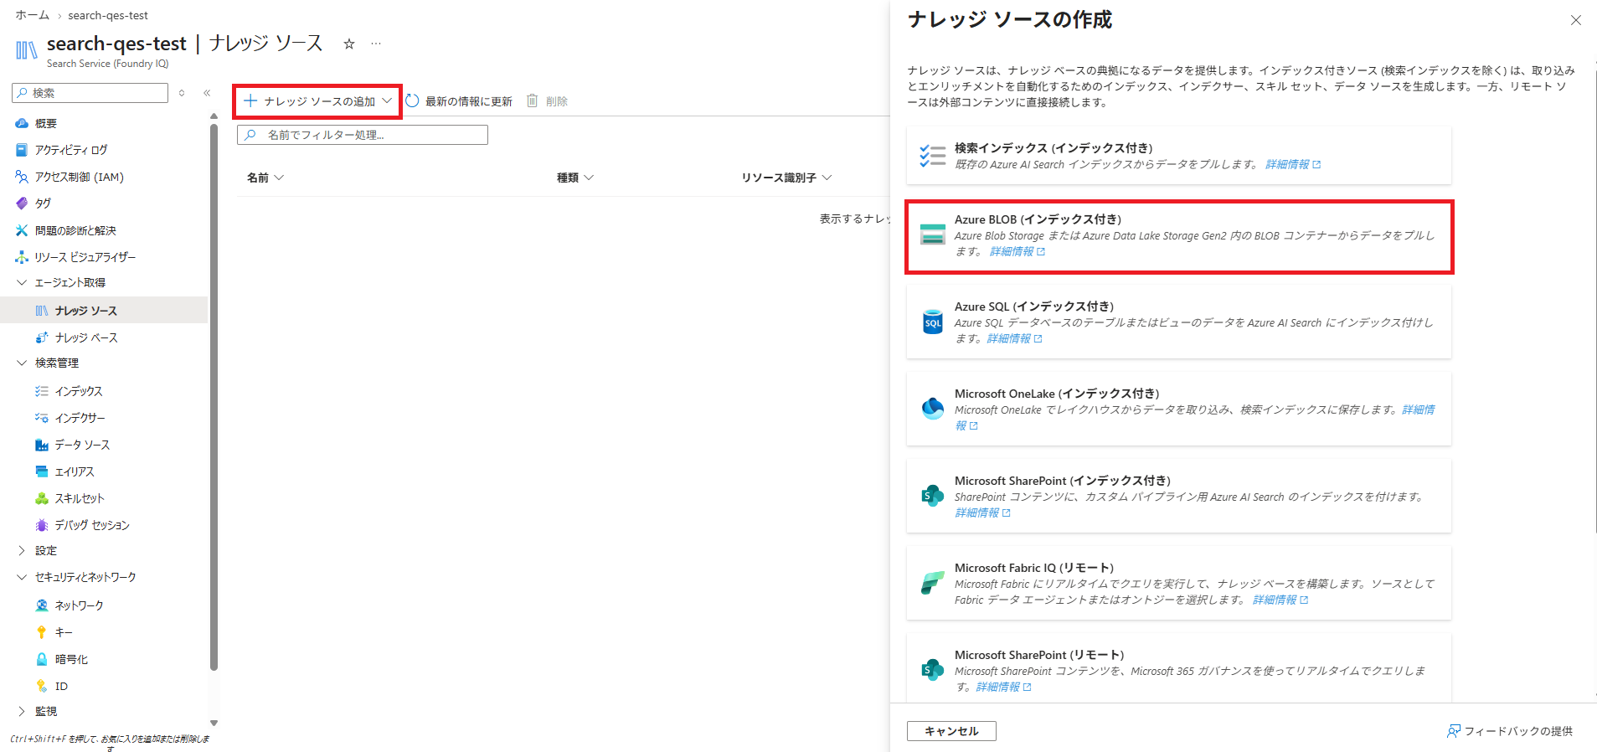Click the タグ icon
Screen dimensions: 1597x752
[x=22, y=203]
